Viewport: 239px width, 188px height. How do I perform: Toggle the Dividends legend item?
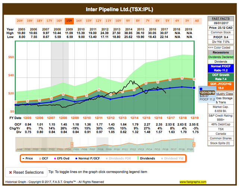(146, 158)
